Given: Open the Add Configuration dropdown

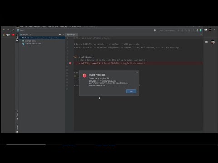Looking at the screenshot, I should click(168, 30).
